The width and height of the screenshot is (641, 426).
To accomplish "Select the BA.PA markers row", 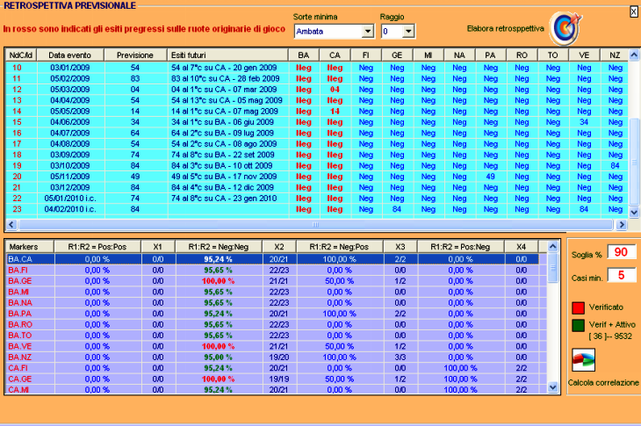I will pos(277,314).
